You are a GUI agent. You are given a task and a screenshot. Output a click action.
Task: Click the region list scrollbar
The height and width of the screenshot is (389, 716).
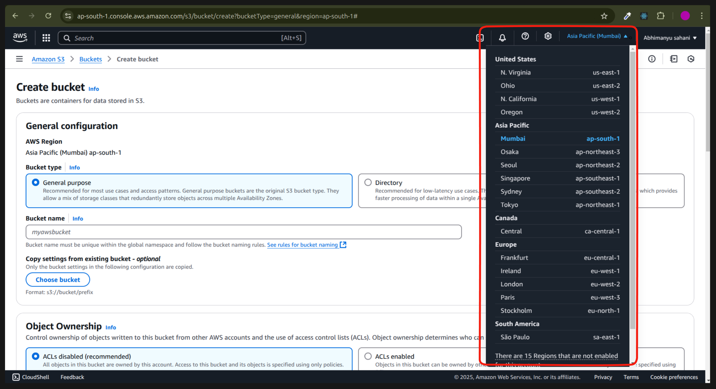click(x=633, y=190)
